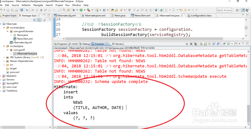The width and height of the screenshot is (251, 129).
Task: Run the program with green Run icon
Action: coord(81,10)
